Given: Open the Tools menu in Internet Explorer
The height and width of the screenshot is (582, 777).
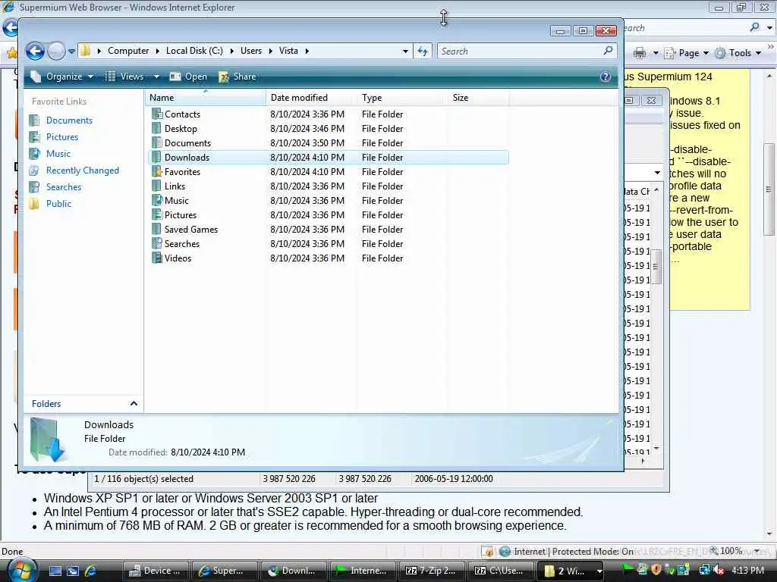Looking at the screenshot, I should pos(738,53).
